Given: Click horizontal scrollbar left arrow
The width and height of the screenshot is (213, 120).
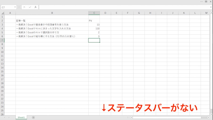Looking at the screenshot, I should point(131,118).
